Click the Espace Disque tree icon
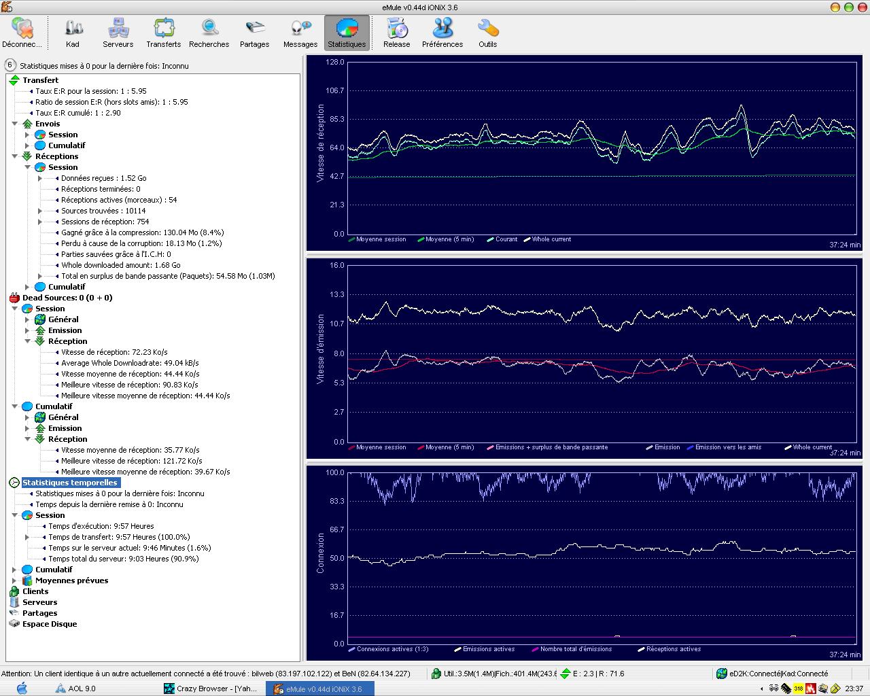Viewport: 870px width, 696px height. (14, 624)
